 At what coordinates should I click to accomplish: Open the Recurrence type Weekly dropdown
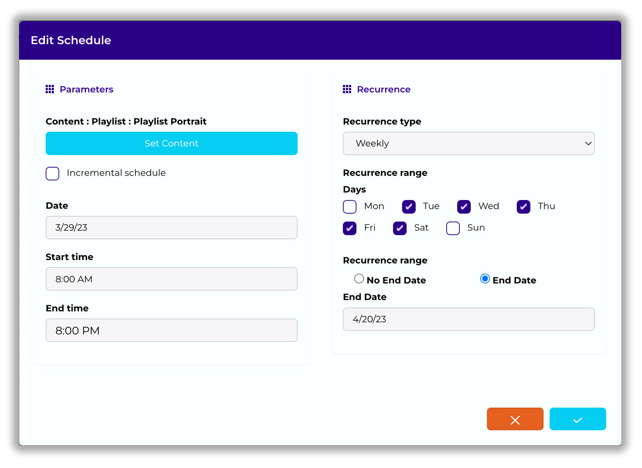(468, 143)
